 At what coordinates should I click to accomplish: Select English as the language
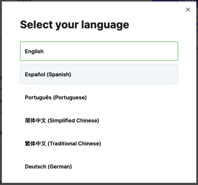[x=99, y=51]
